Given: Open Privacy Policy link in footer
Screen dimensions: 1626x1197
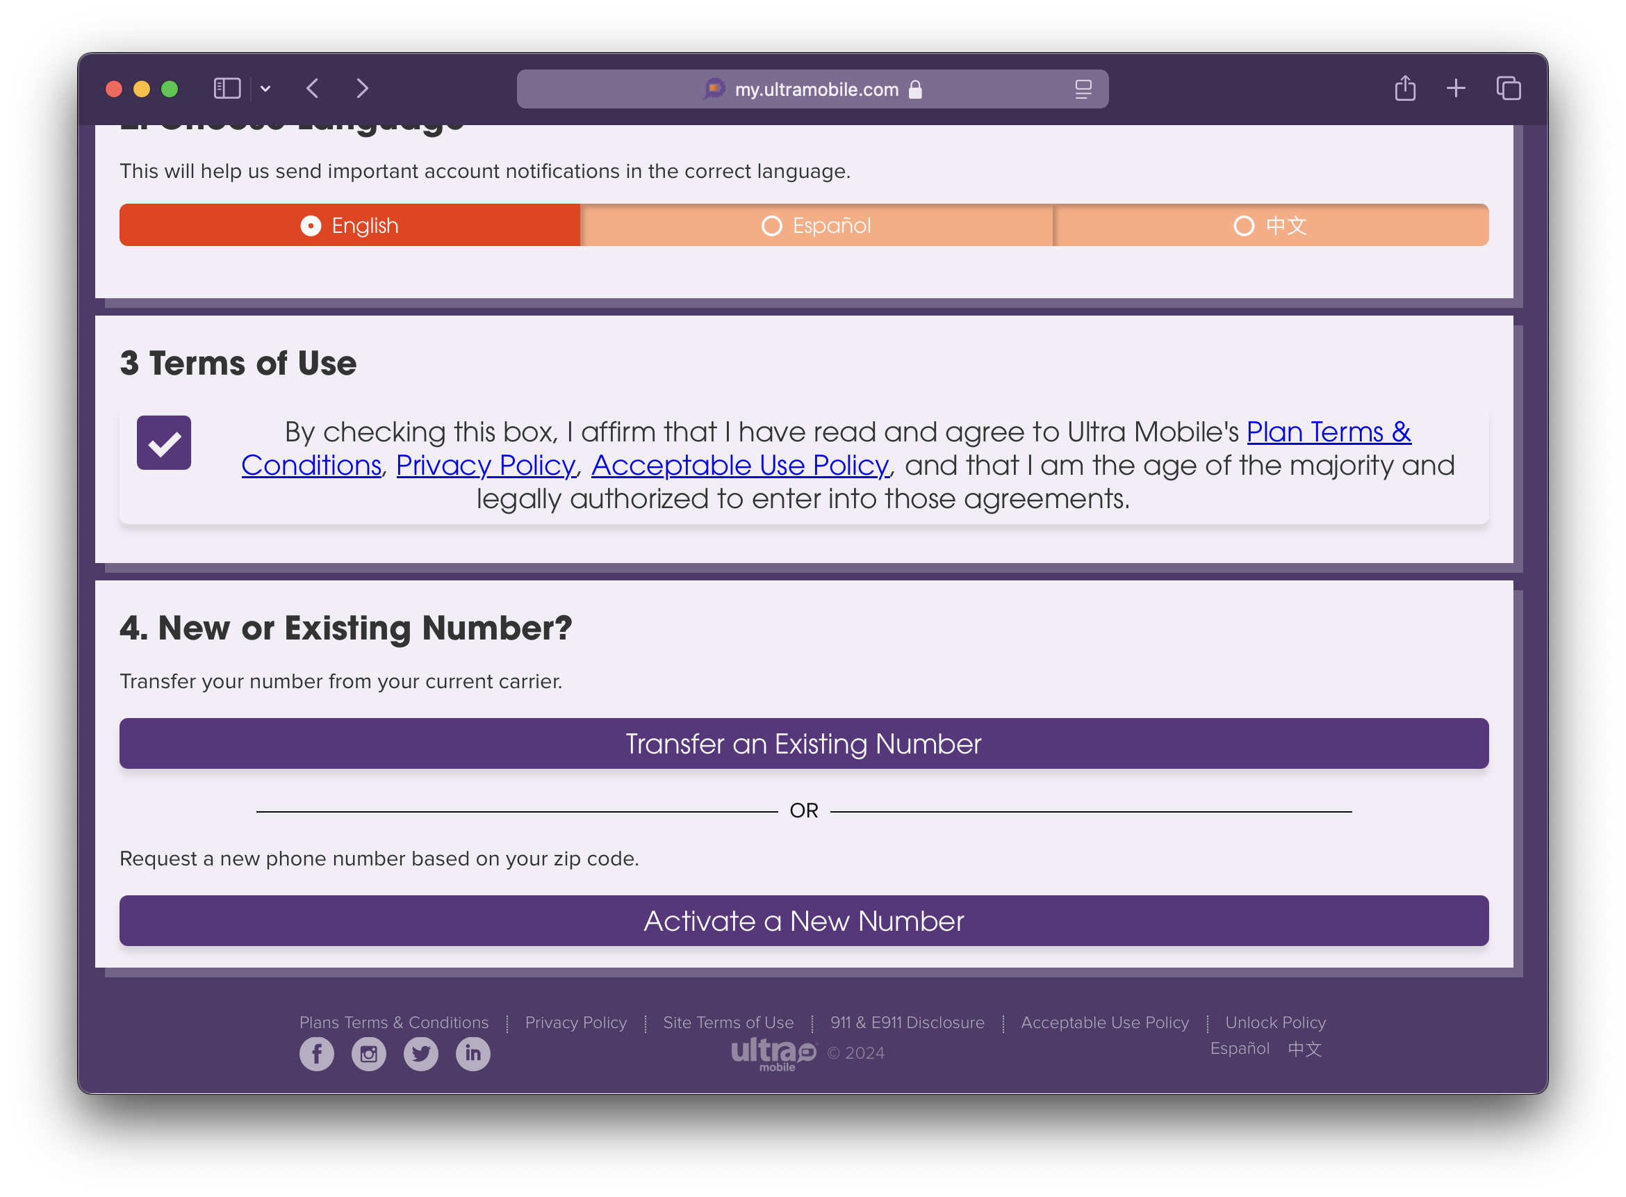Looking at the screenshot, I should 577,1023.
